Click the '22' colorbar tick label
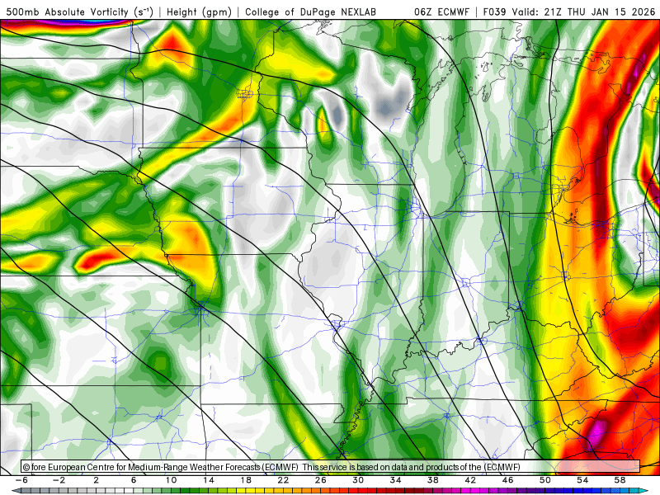This screenshot has height=495, width=660. point(283,480)
